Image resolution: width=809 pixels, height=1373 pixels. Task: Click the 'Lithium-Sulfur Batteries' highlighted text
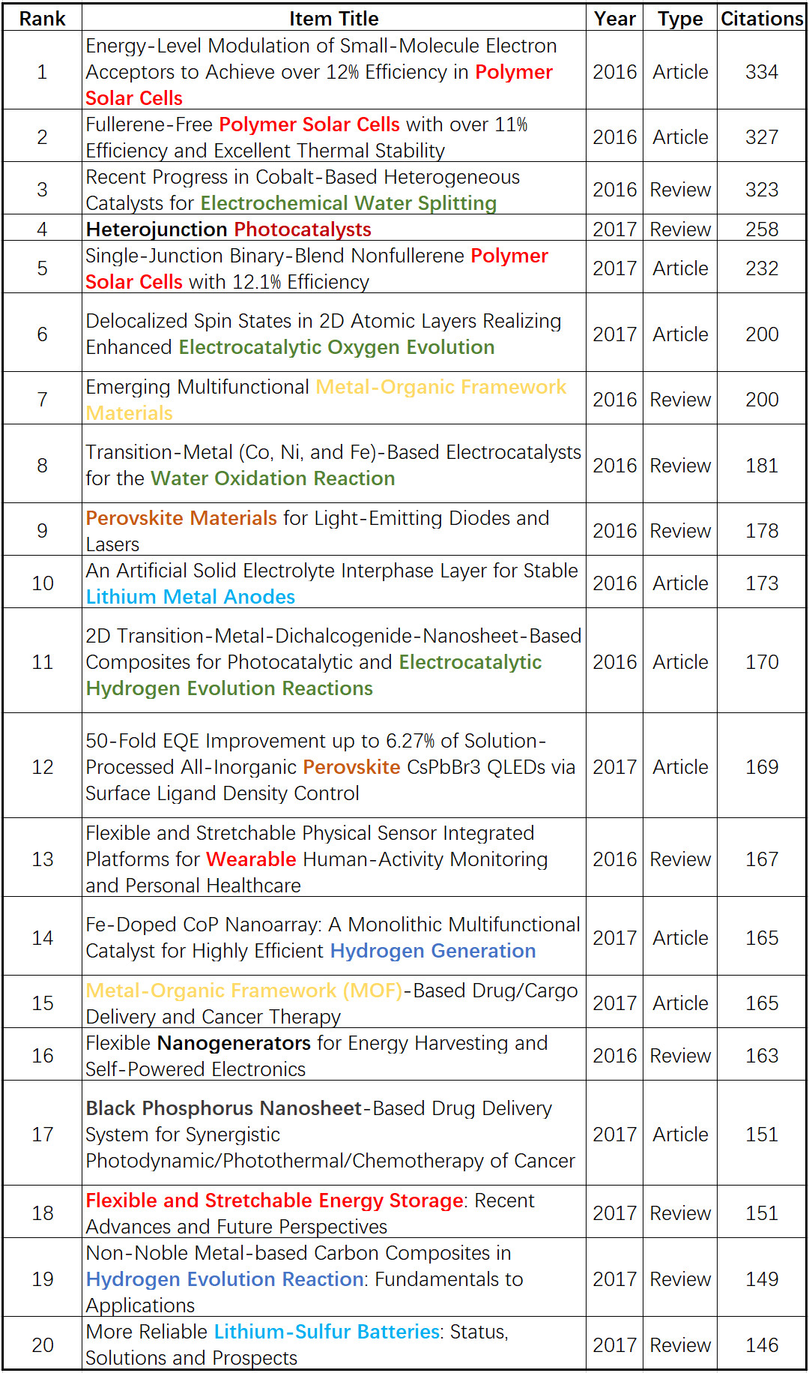(327, 1332)
